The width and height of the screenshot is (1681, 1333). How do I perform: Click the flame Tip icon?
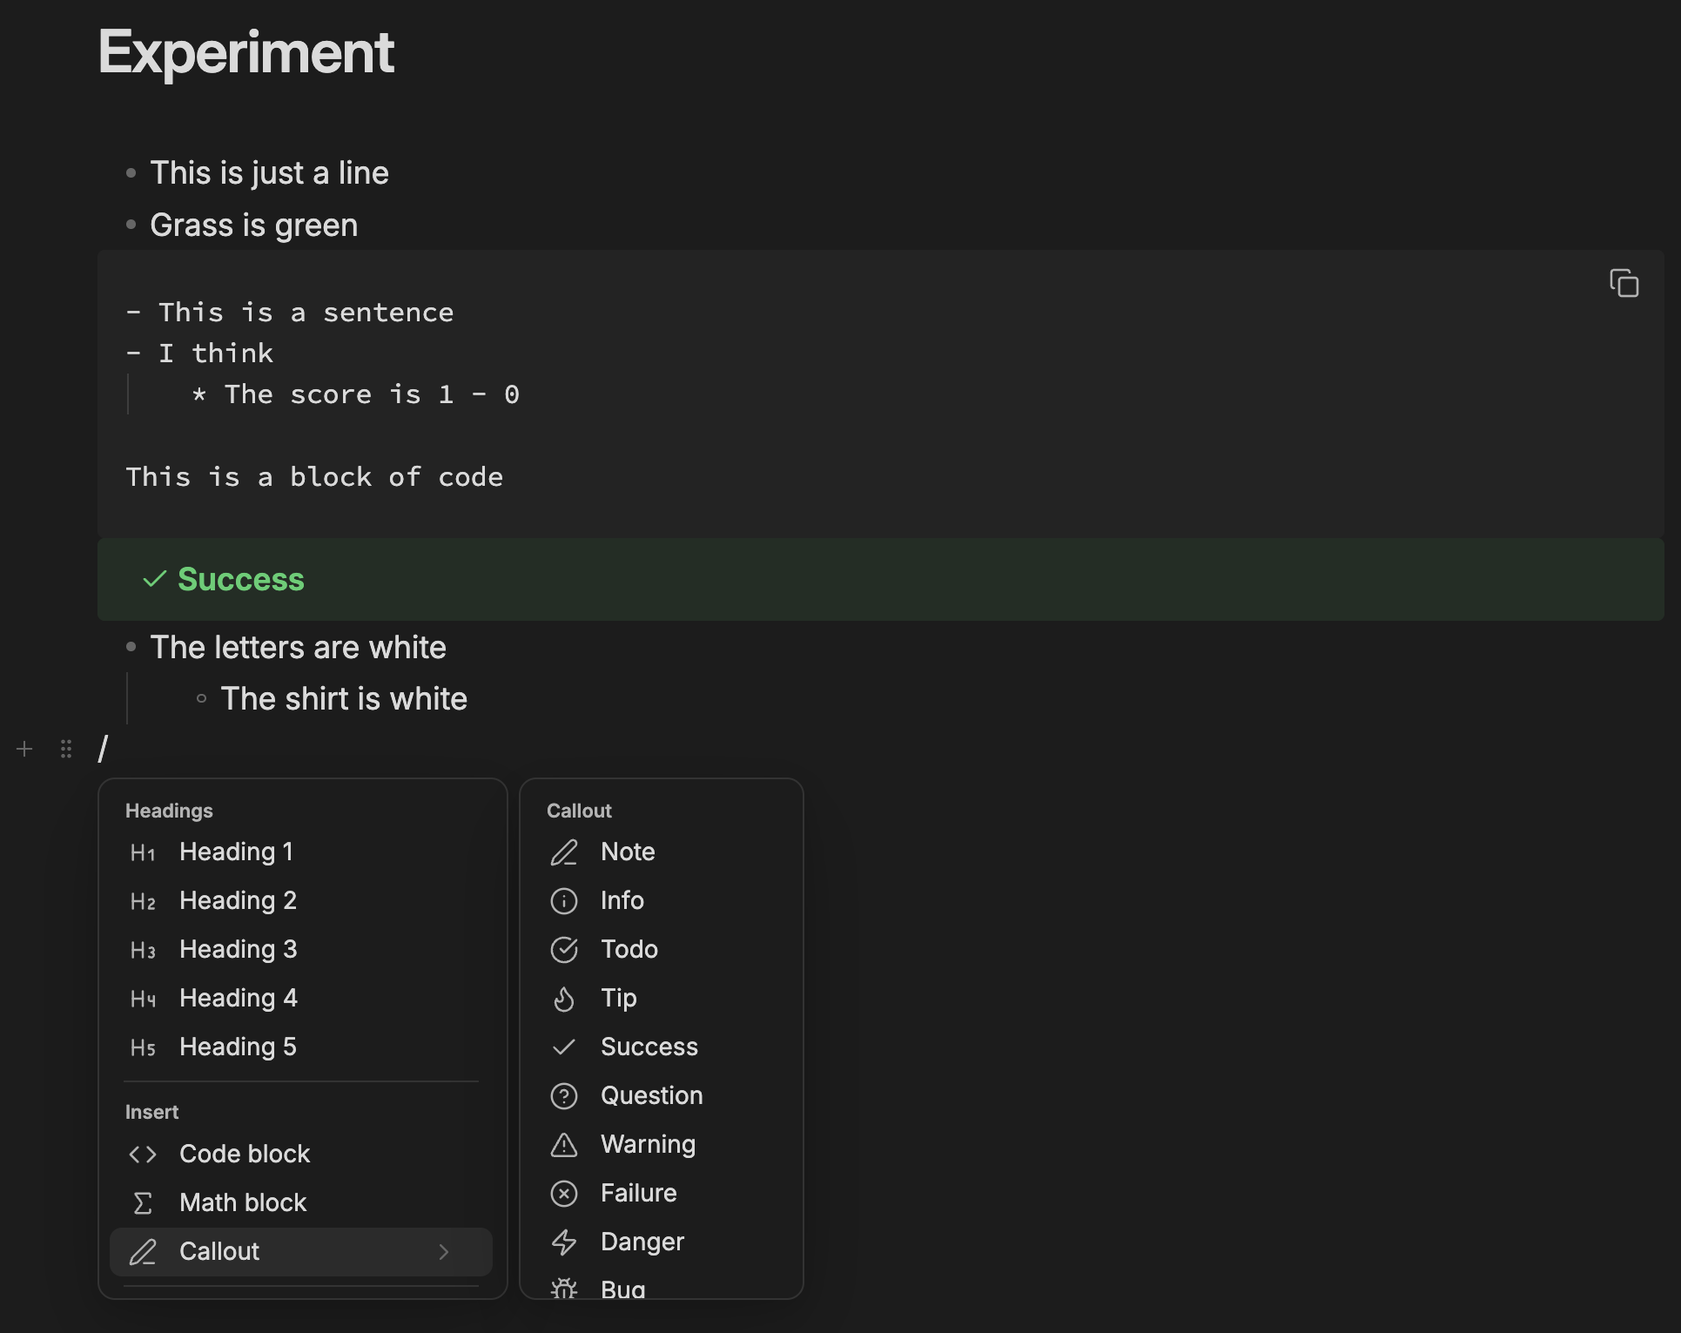click(564, 999)
